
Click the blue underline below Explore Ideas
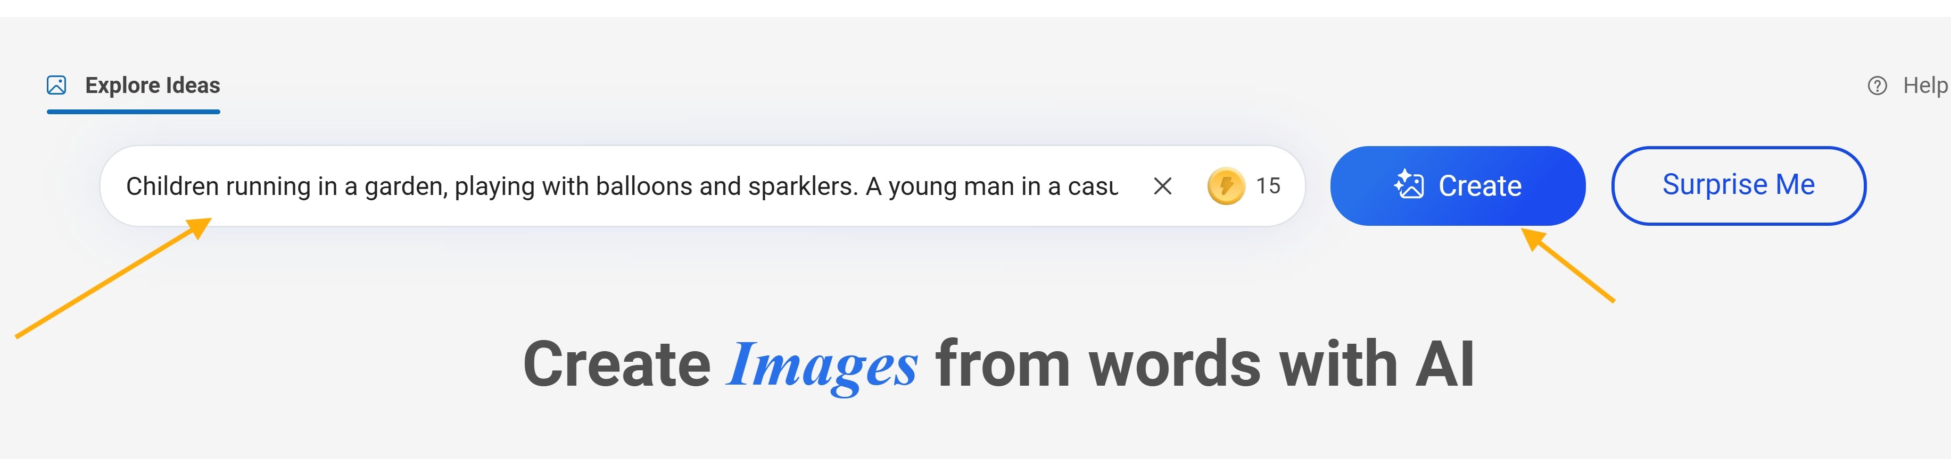click(133, 112)
